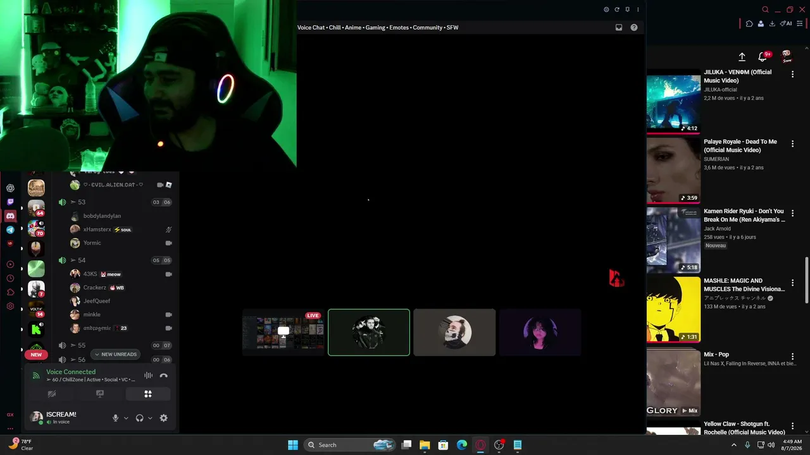Open Discord help icon
This screenshot has width=810, height=455.
pyautogui.click(x=634, y=27)
